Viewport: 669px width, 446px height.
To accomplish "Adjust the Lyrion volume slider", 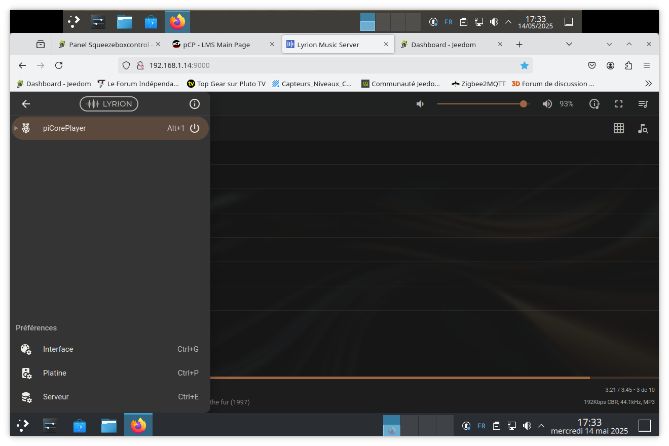I will tap(484, 104).
